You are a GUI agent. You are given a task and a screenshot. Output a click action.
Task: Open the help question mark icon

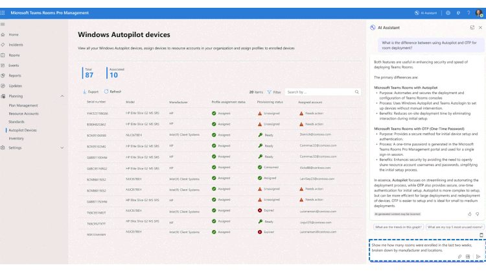[469, 13]
